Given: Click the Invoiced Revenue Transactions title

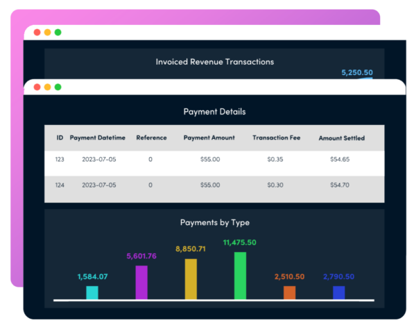Looking at the screenshot, I should 214,62.
